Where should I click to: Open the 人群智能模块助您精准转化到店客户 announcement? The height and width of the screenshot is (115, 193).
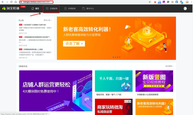(37, 37)
